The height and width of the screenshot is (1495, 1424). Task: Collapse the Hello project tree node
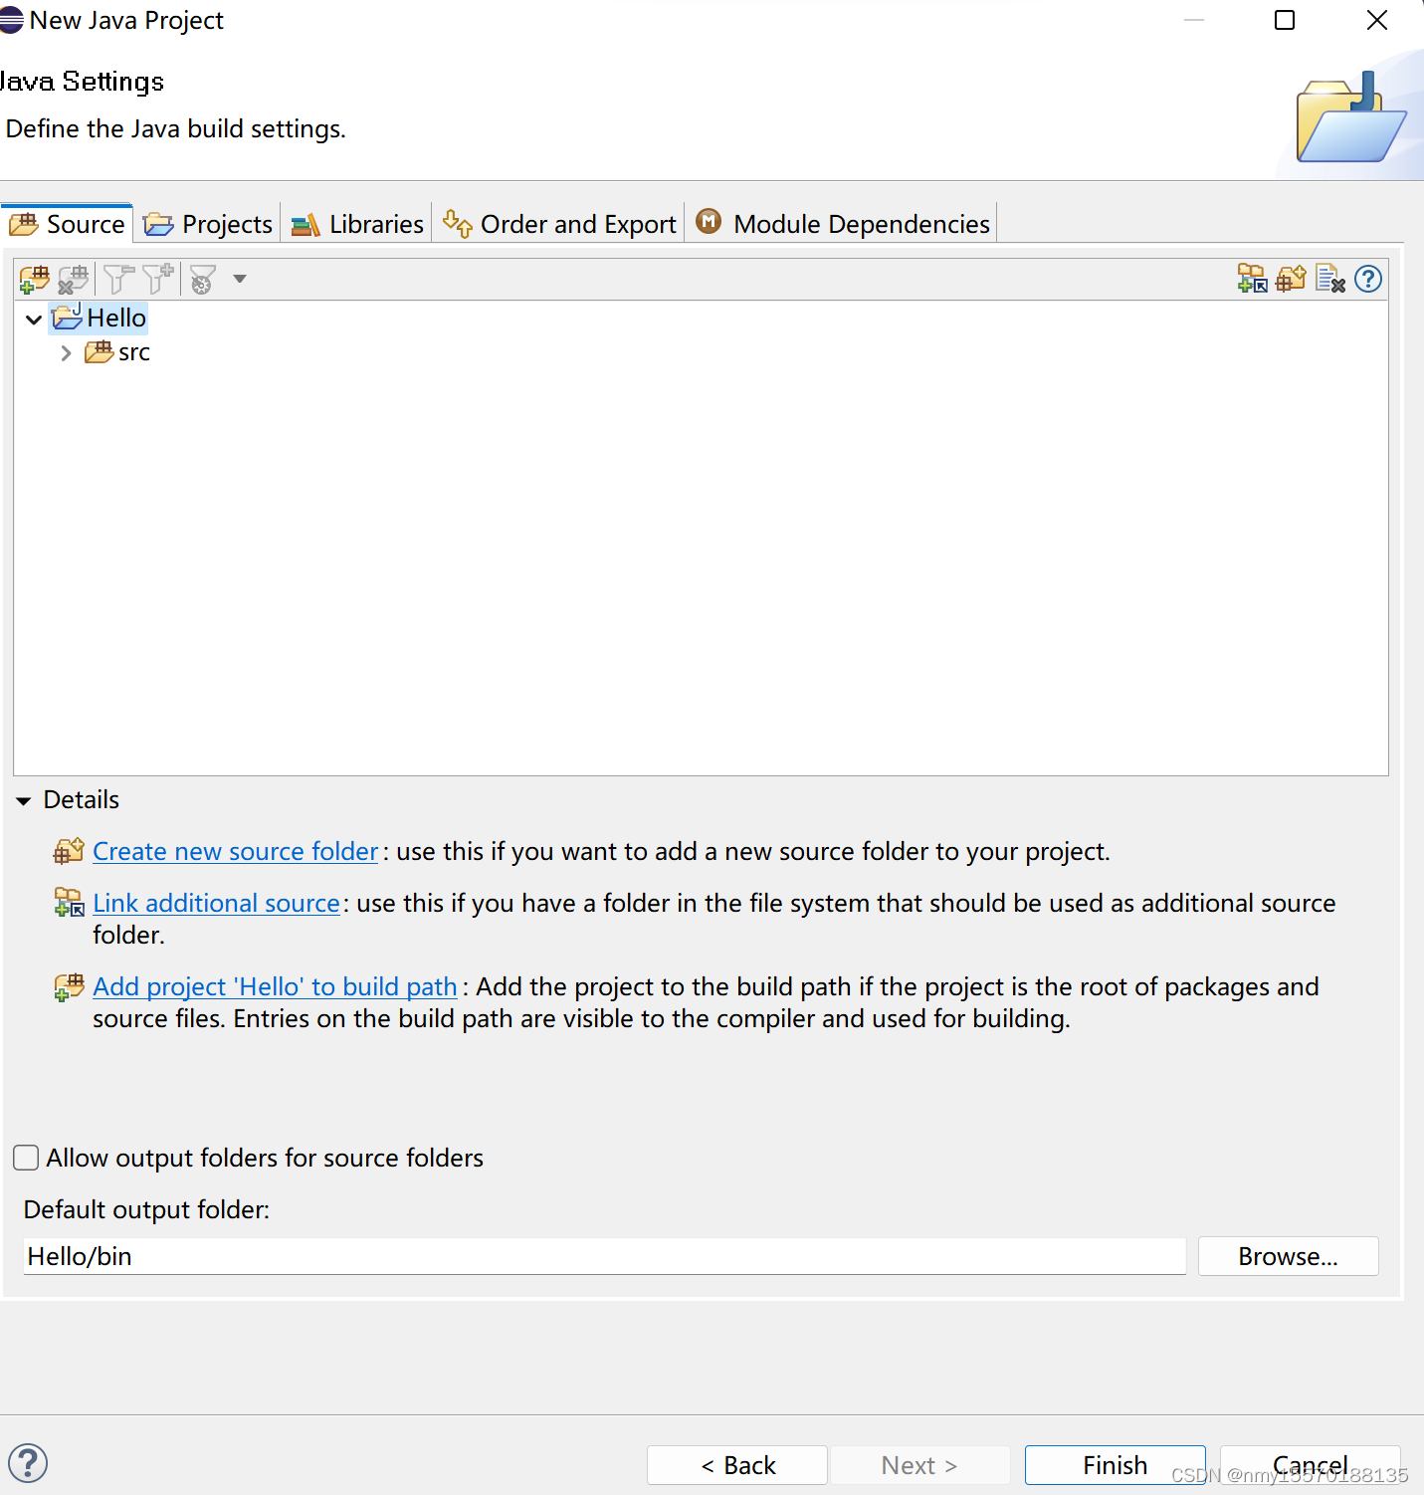point(34,320)
